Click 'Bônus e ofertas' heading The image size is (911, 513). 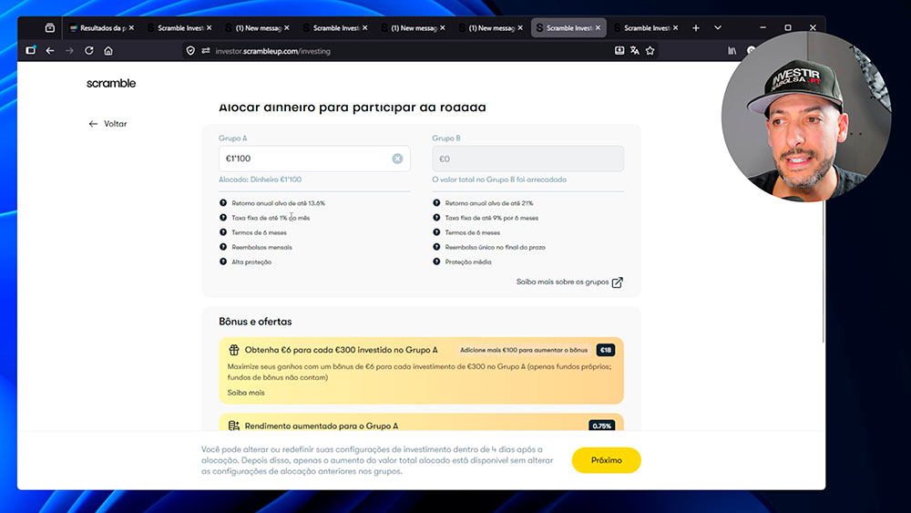pyautogui.click(x=255, y=322)
